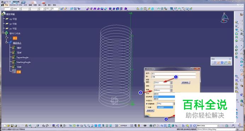The width and height of the screenshot is (245, 131).
Task: Open the 工具 menu
Action: [x=45, y=5]
